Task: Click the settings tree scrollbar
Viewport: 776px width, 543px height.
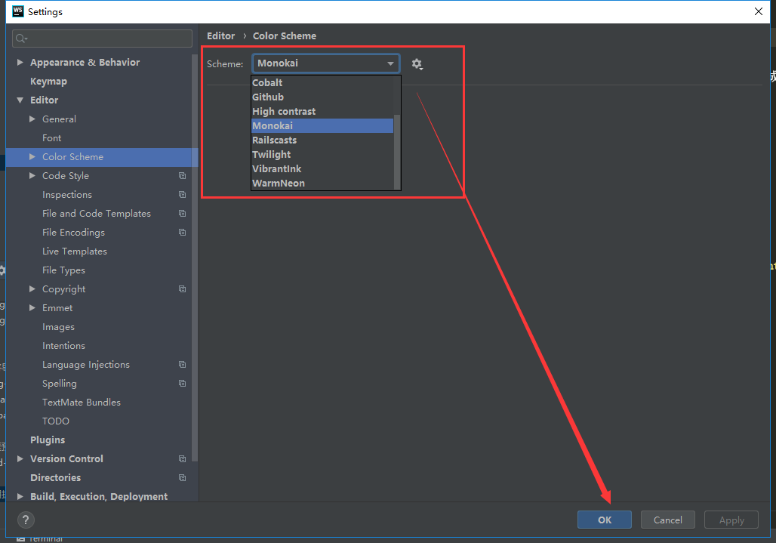Action: [x=195, y=258]
